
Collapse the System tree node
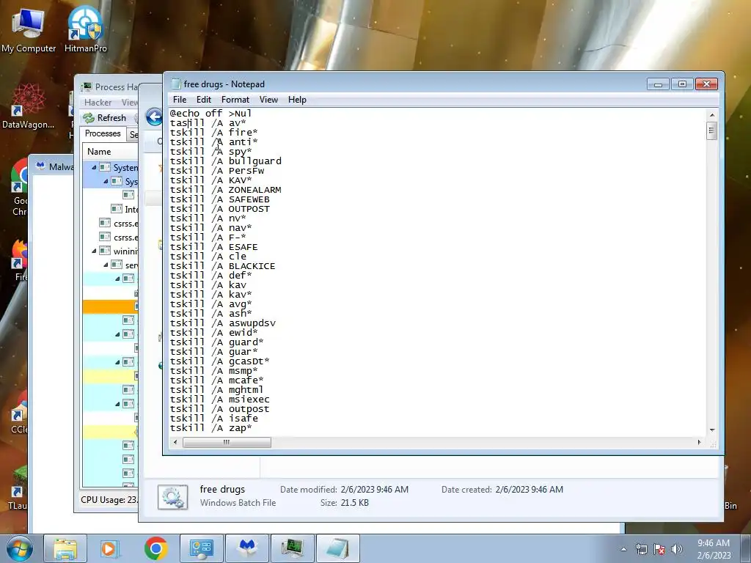[94, 168]
